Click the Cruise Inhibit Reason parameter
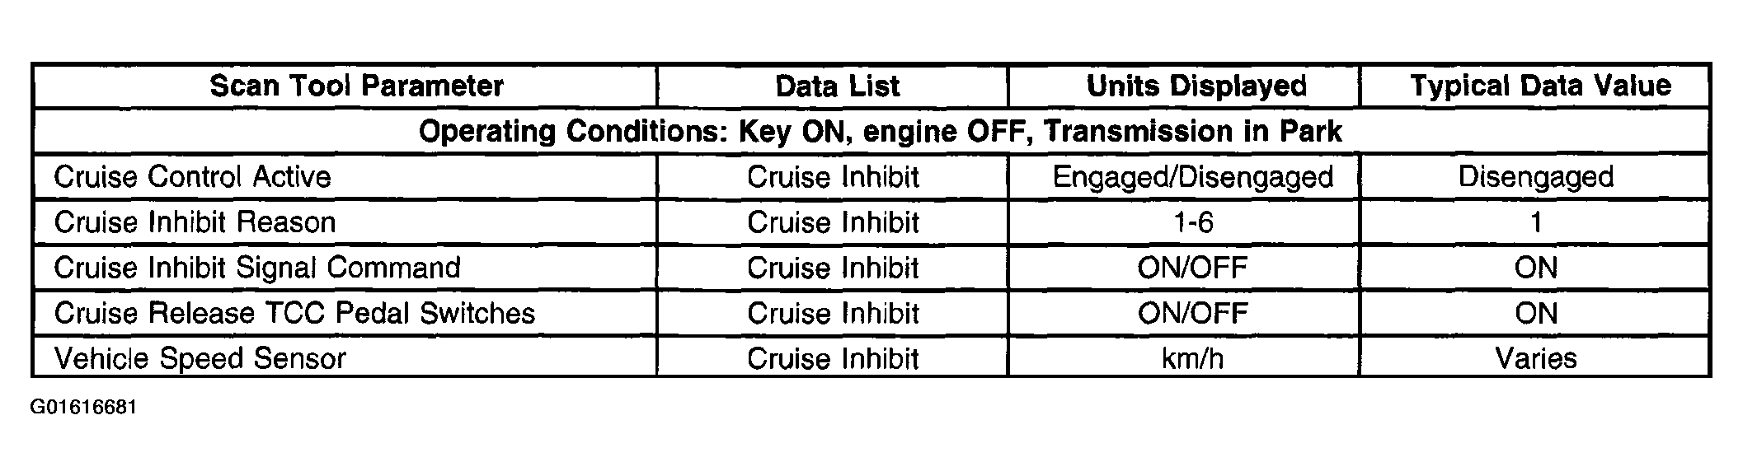 point(195,222)
